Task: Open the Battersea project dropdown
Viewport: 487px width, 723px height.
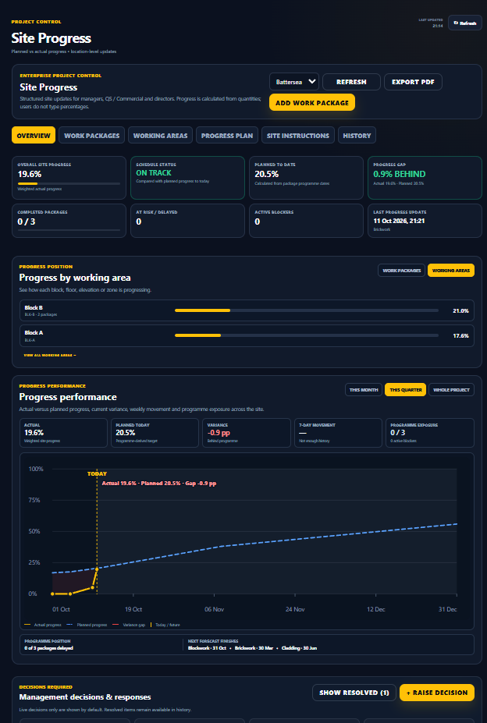Action: [294, 82]
